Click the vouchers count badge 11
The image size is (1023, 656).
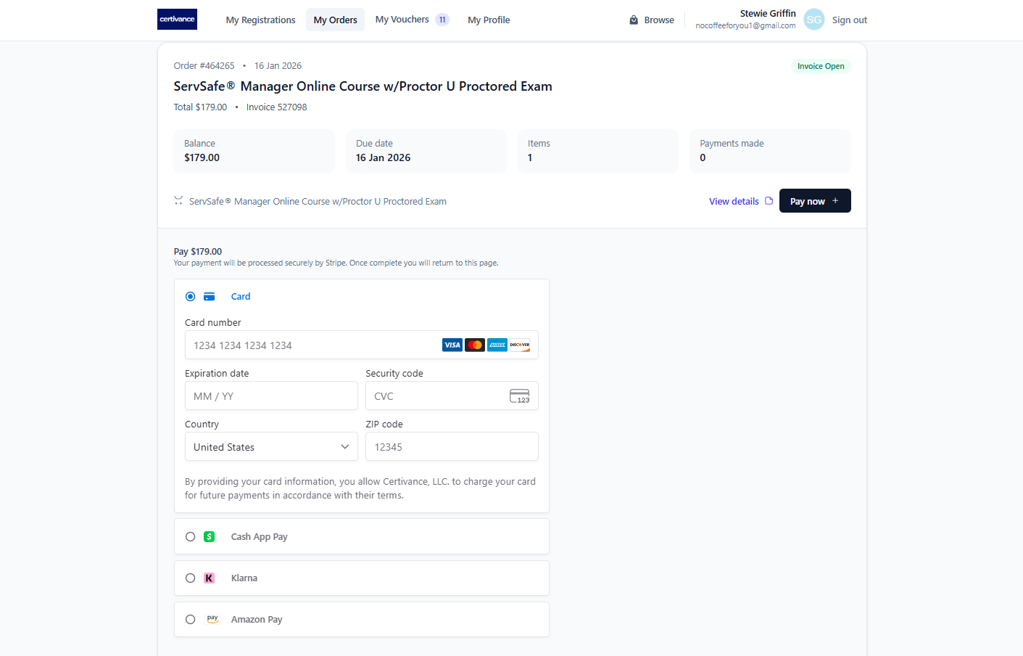tap(442, 20)
